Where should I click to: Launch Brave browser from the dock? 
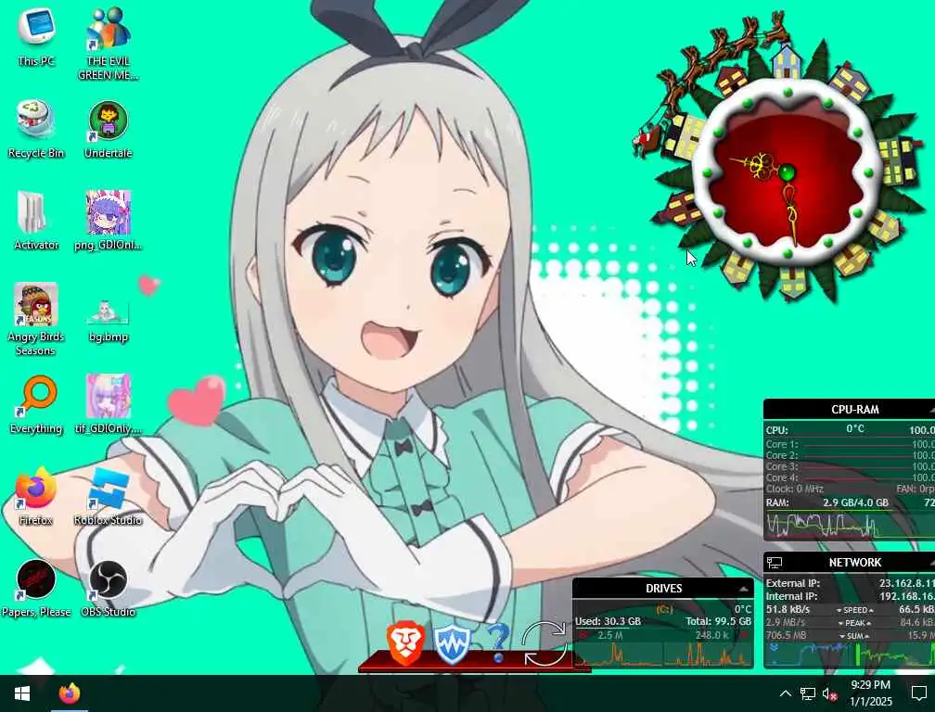[405, 642]
